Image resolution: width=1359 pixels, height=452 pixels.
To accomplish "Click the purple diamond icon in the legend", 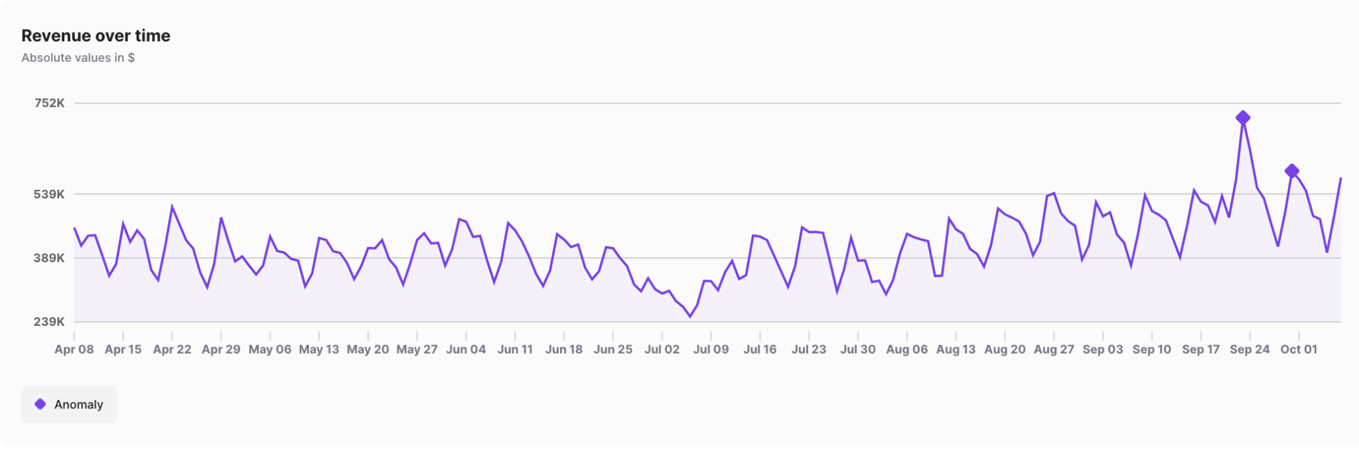I will (x=40, y=404).
